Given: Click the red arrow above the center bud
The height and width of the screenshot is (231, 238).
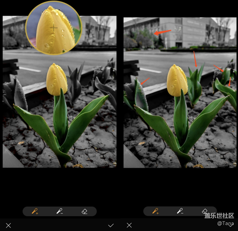Looking at the screenshot, I should coord(195,59).
